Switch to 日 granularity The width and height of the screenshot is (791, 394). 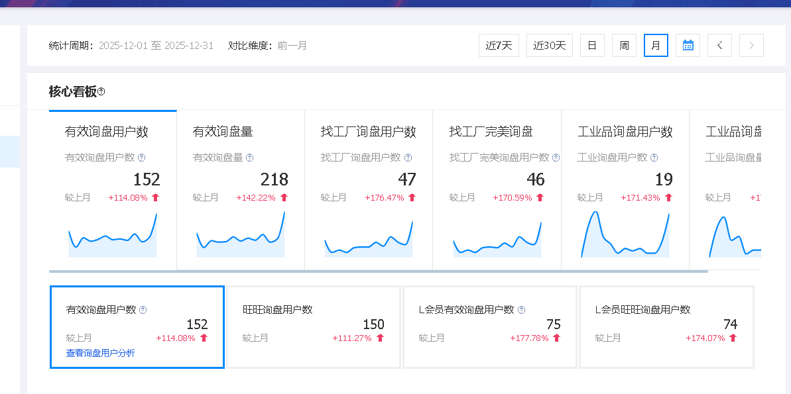pyautogui.click(x=592, y=45)
